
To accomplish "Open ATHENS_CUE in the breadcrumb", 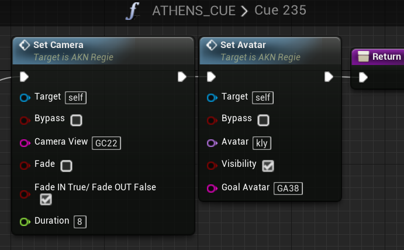I will pyautogui.click(x=194, y=11).
